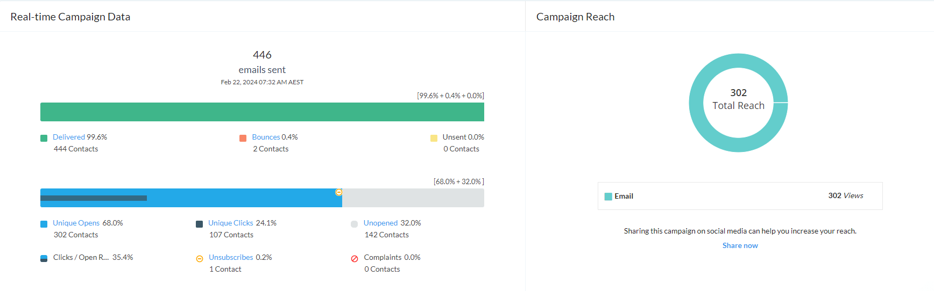Click the Clicks / Open Rate legend icon
The height and width of the screenshot is (291, 934).
tap(44, 258)
